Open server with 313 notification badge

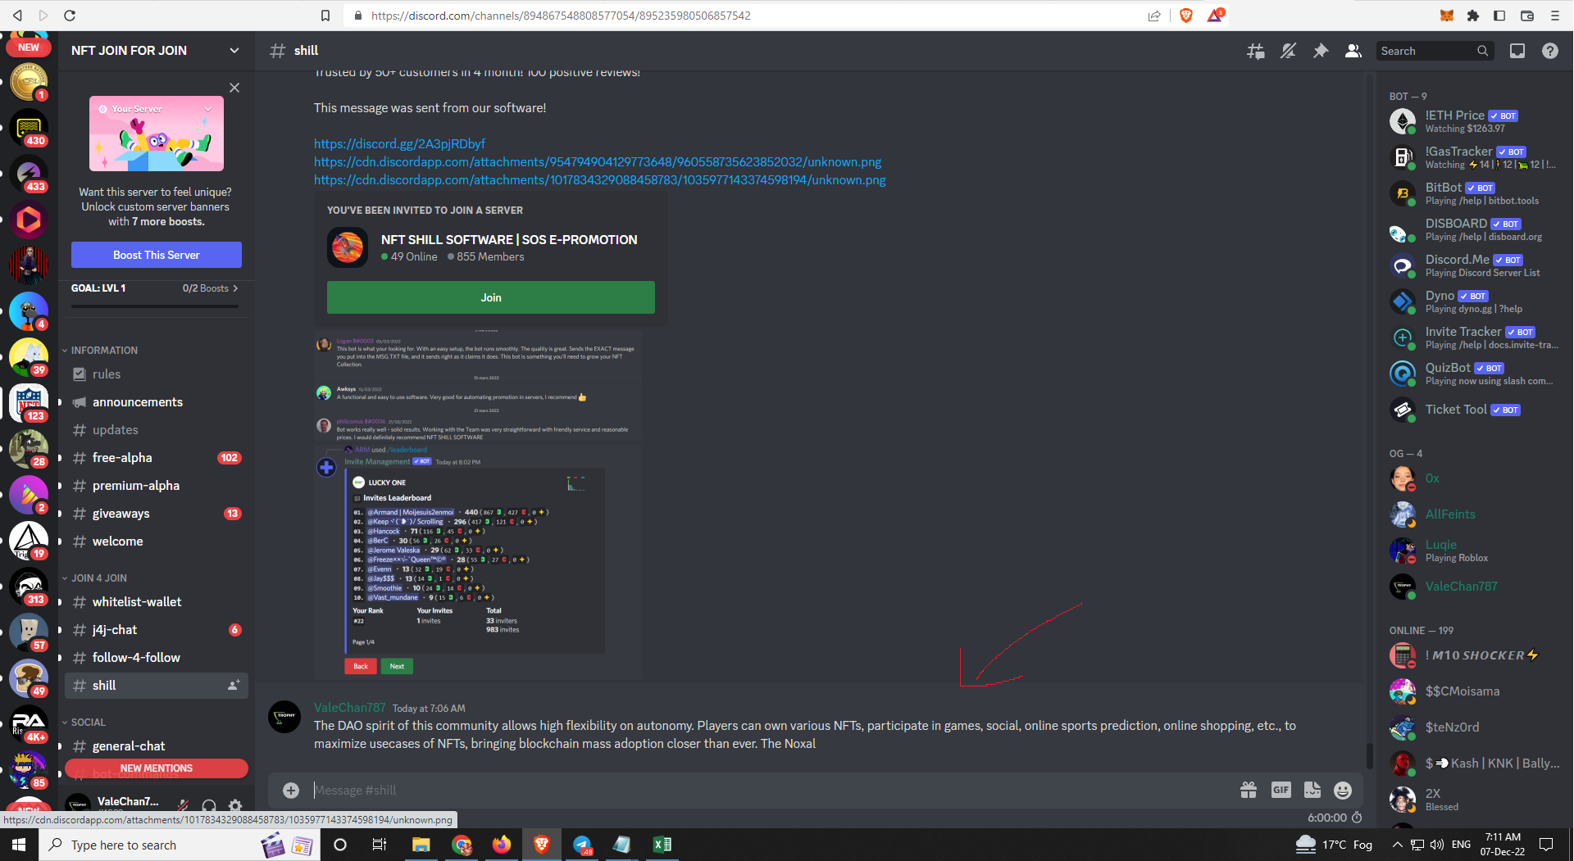point(29,587)
